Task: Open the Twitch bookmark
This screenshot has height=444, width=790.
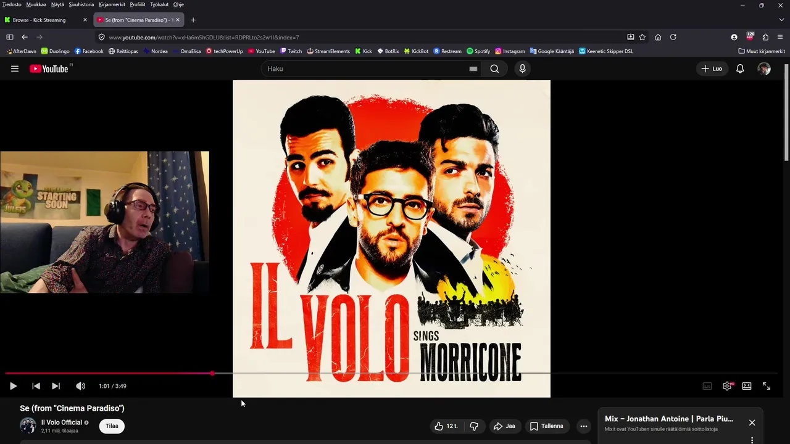Action: pos(291,51)
